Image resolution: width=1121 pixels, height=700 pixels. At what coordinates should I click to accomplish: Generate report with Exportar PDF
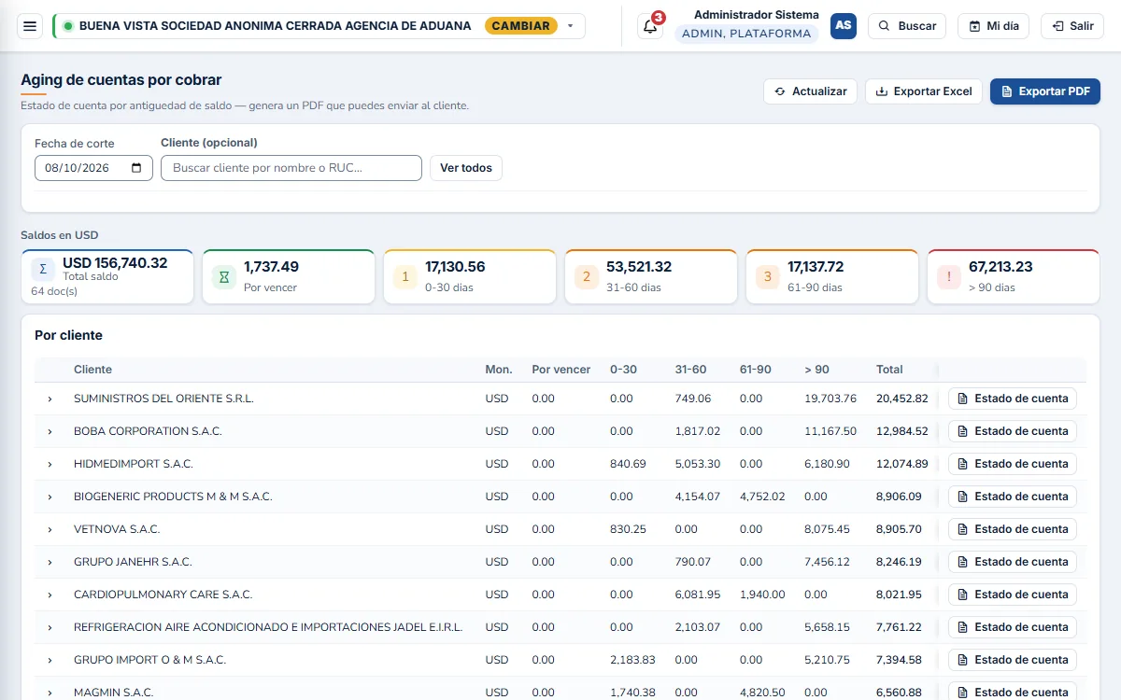(x=1045, y=91)
